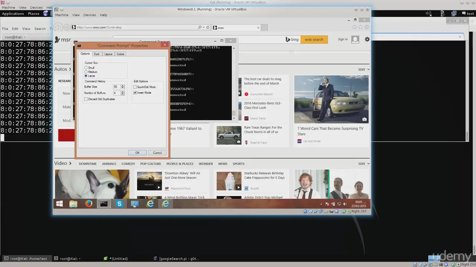This screenshot has width=476, height=267.
Task: Open Machine menu in Windows8.1 VirtualBox
Action: pos(62,15)
